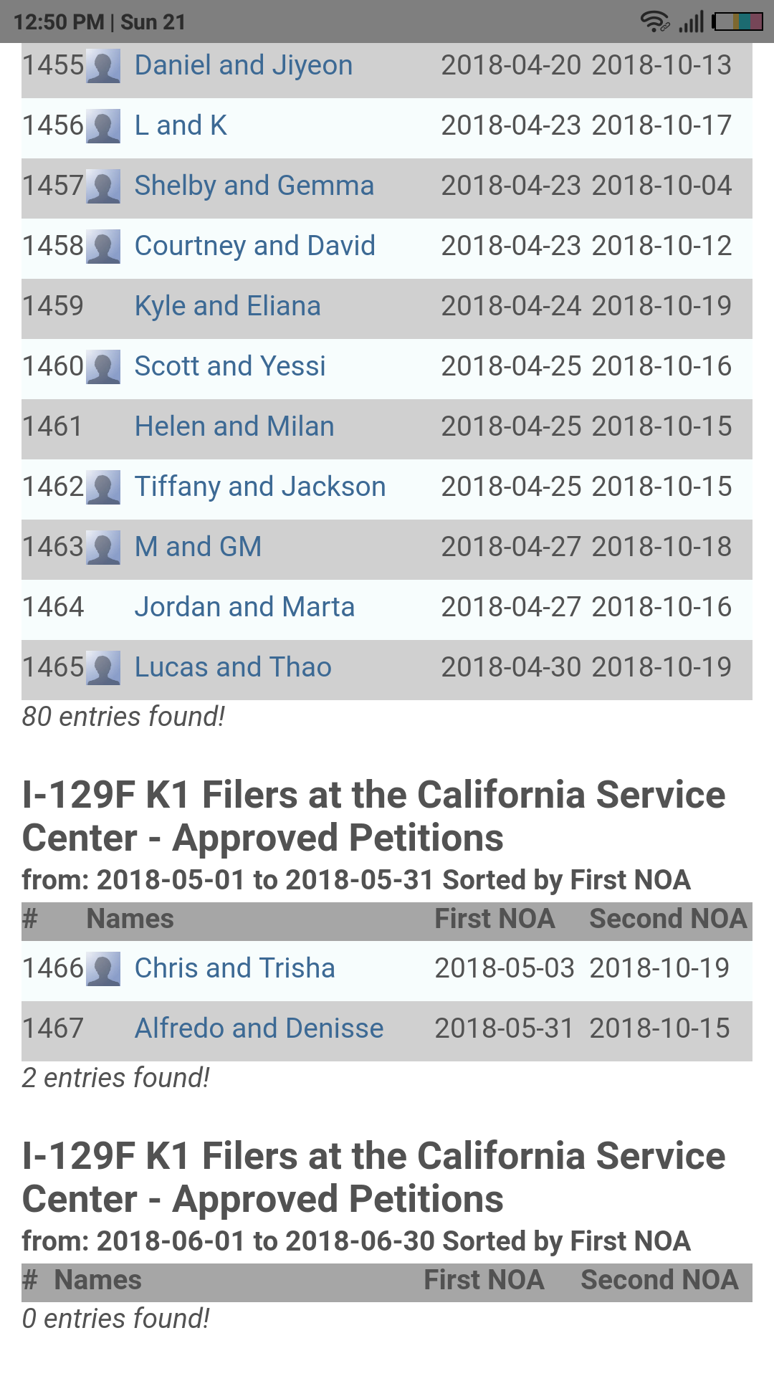Tap the avatar beside Tiffany and Jackson
The image size is (774, 1376).
[103, 487]
